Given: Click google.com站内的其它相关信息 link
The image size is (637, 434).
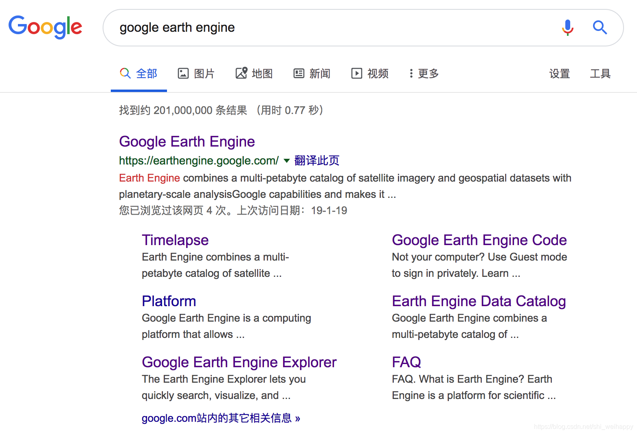Looking at the screenshot, I should (x=221, y=418).
